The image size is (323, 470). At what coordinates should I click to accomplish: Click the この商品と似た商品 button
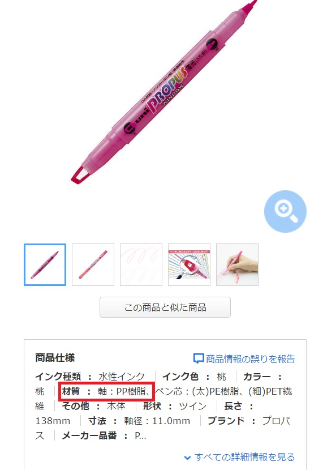pos(165,307)
